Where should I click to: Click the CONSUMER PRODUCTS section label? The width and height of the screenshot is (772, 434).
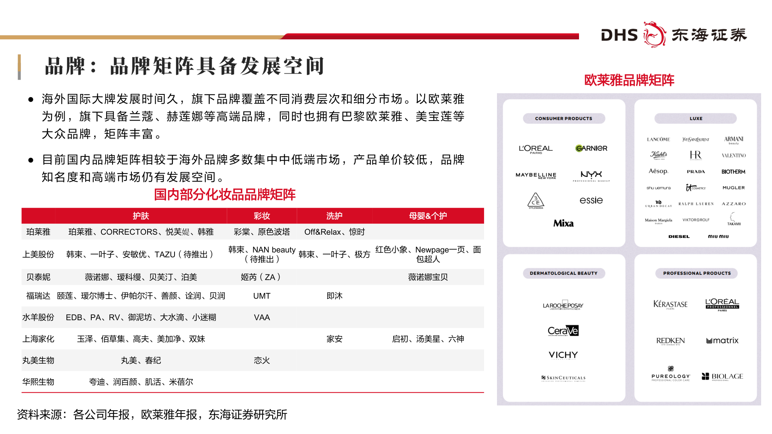pos(564,118)
